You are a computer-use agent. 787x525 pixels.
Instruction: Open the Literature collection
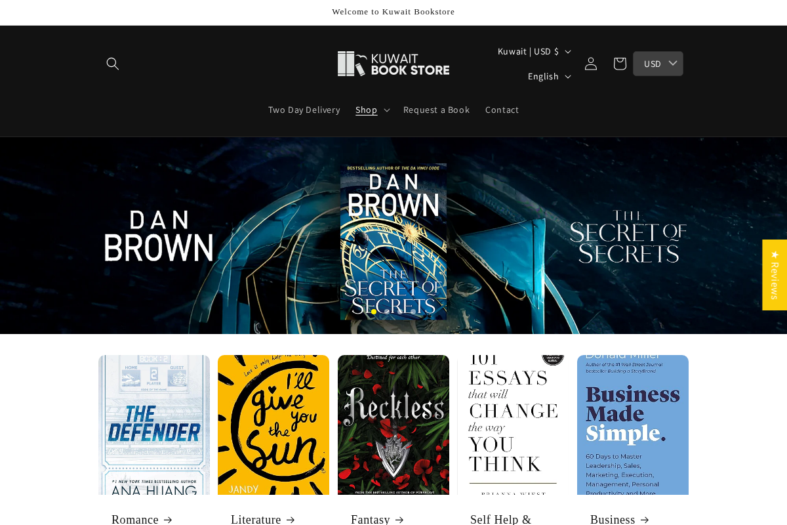261,519
